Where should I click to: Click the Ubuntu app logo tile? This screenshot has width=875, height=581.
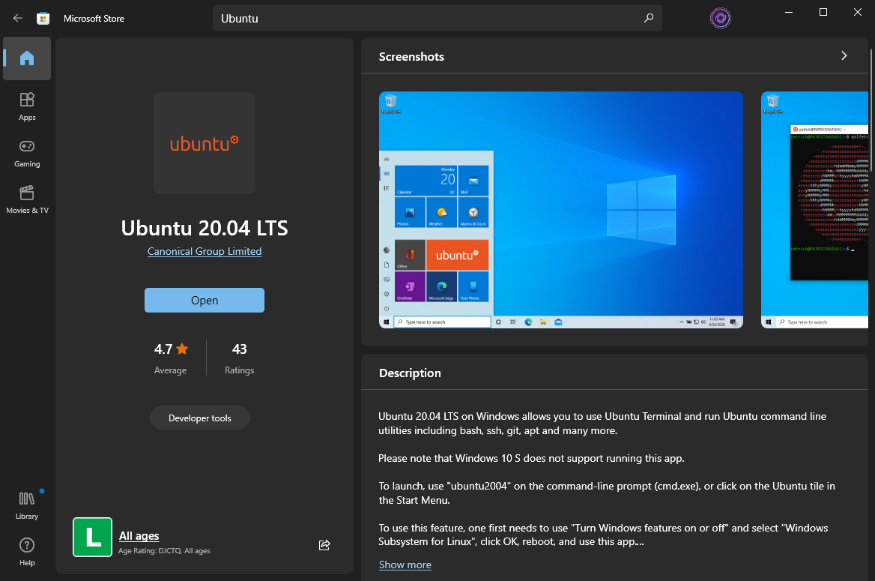(x=205, y=144)
